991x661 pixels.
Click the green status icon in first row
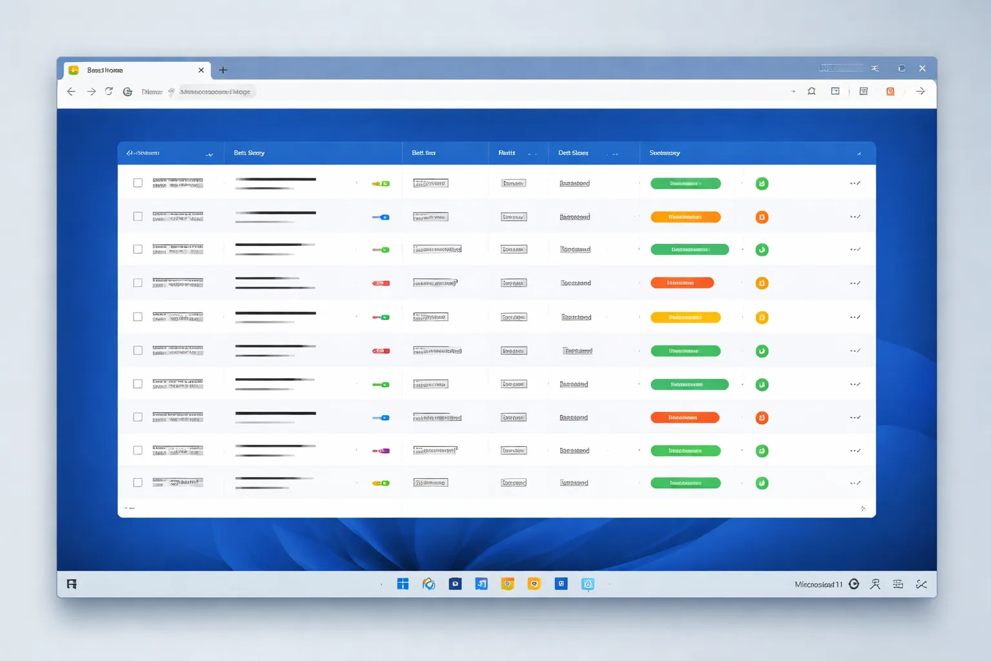pyautogui.click(x=762, y=183)
